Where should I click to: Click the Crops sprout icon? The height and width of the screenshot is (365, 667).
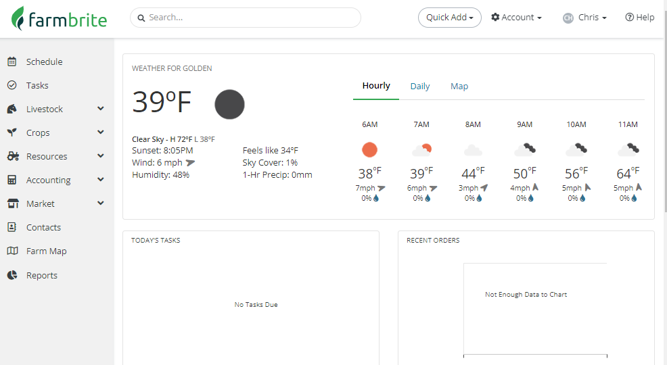12,132
